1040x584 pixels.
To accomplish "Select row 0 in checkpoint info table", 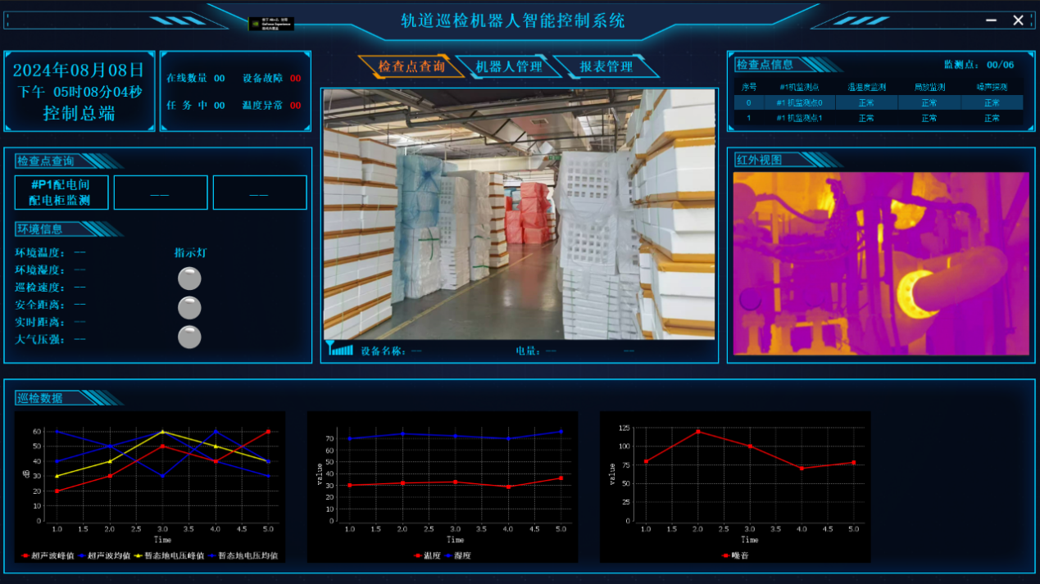I will (877, 102).
